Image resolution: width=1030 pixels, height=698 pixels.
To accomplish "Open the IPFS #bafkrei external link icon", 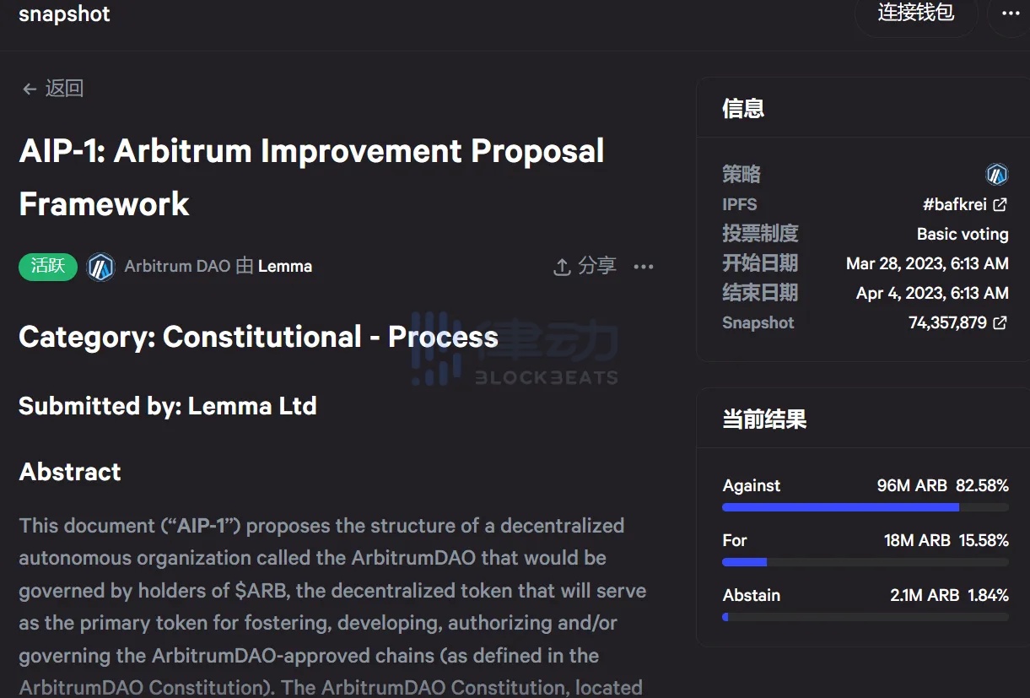I will click(x=1000, y=204).
